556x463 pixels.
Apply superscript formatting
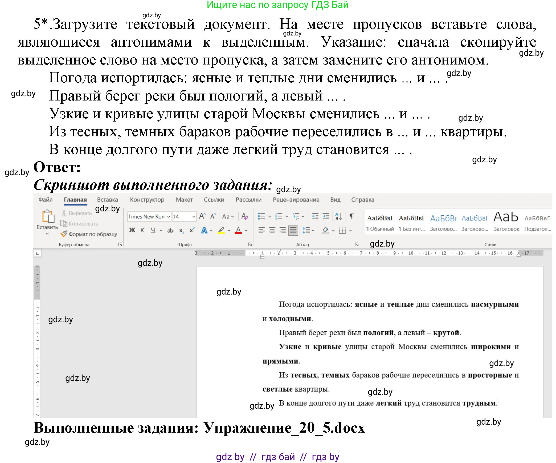[x=192, y=229]
